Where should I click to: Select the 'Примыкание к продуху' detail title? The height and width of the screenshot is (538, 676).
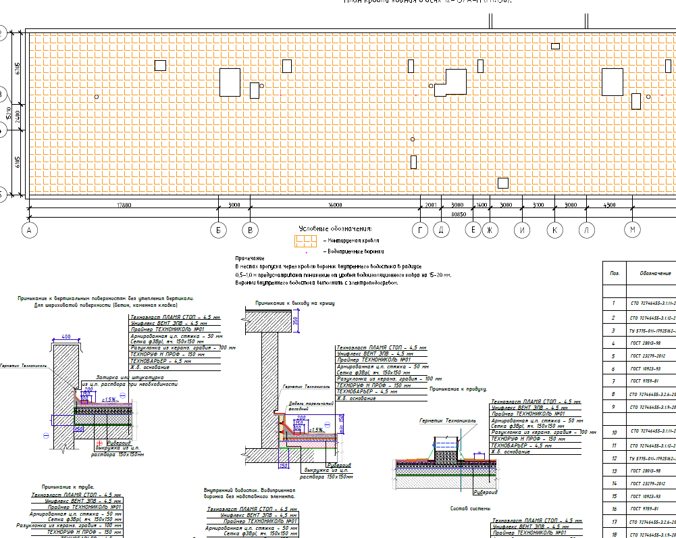point(457,389)
